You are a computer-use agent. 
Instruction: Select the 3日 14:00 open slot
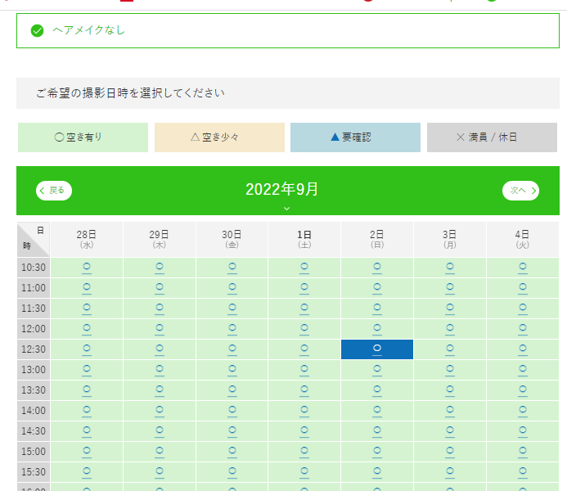(449, 410)
